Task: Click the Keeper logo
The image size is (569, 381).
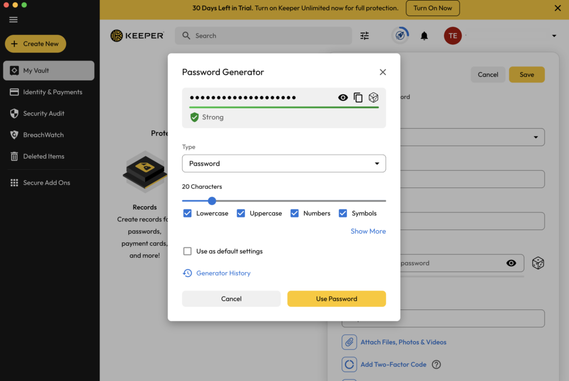Action: (137, 35)
